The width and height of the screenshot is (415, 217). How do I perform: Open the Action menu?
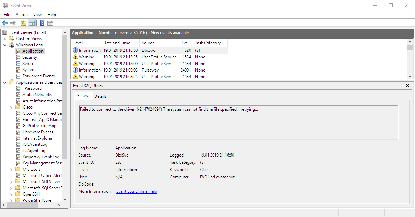[x=21, y=15]
